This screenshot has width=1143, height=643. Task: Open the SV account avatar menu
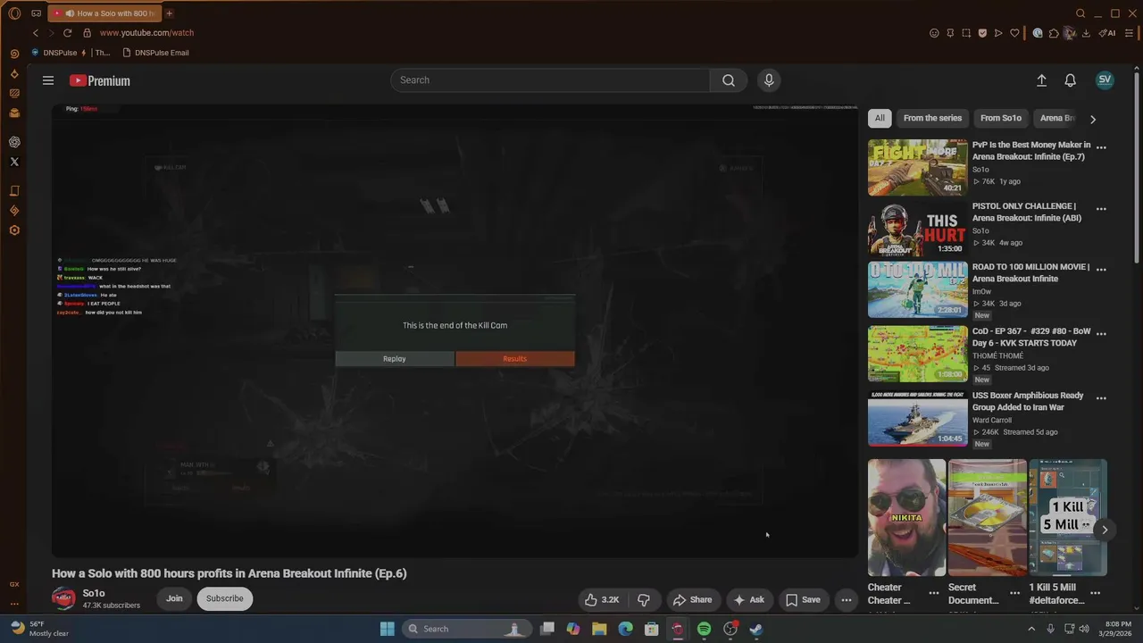1105,79
